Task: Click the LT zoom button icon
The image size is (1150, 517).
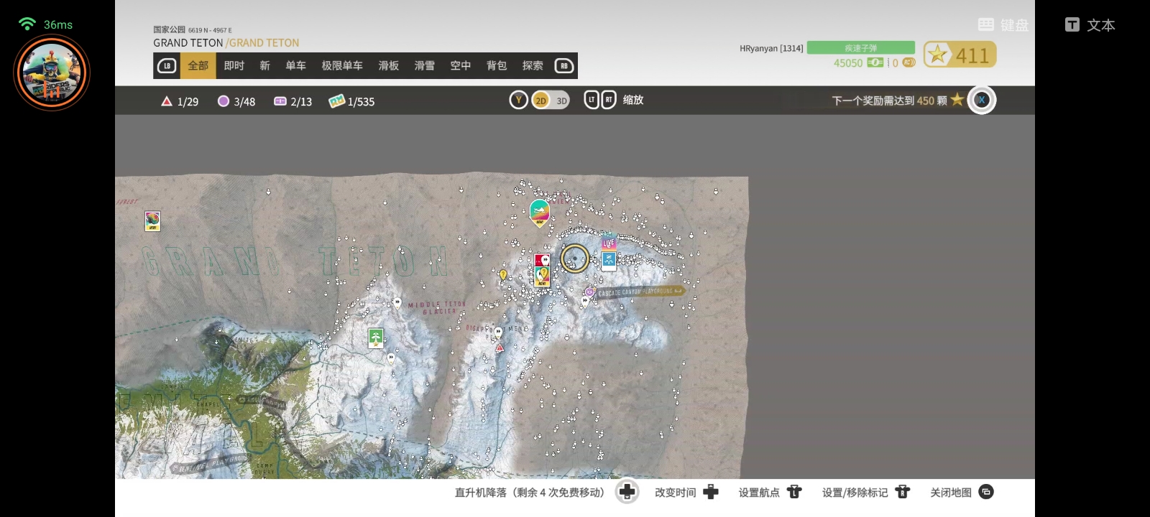Action: 592,100
